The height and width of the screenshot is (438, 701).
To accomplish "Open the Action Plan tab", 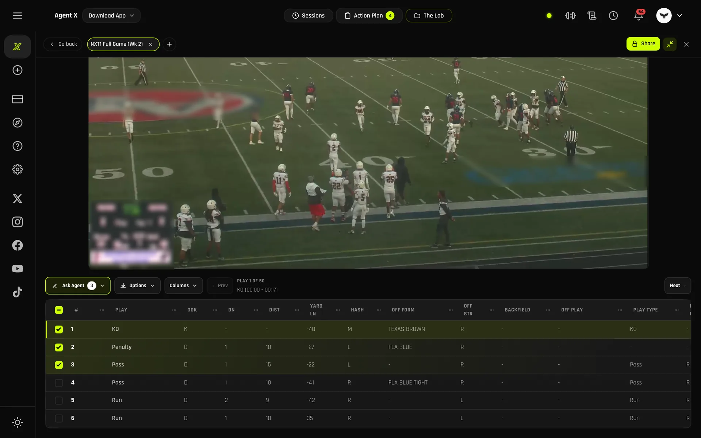I will [x=369, y=16].
